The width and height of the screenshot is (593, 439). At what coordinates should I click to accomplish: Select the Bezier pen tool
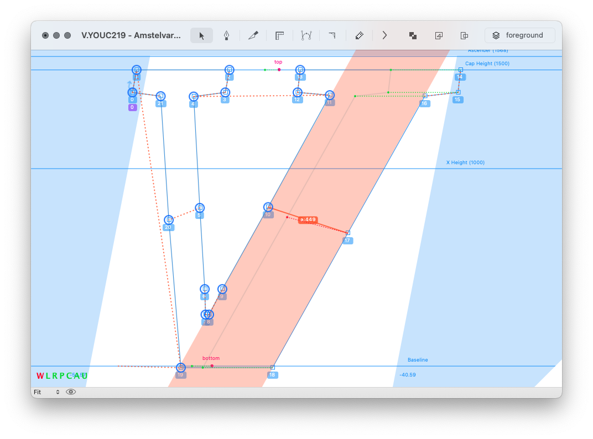(x=226, y=35)
